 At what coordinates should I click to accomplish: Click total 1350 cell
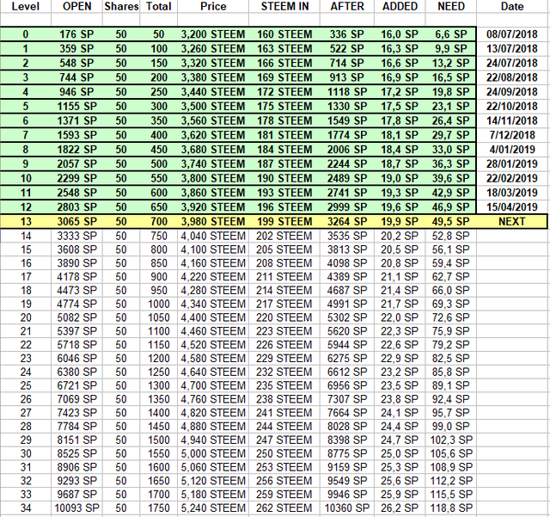(x=158, y=399)
